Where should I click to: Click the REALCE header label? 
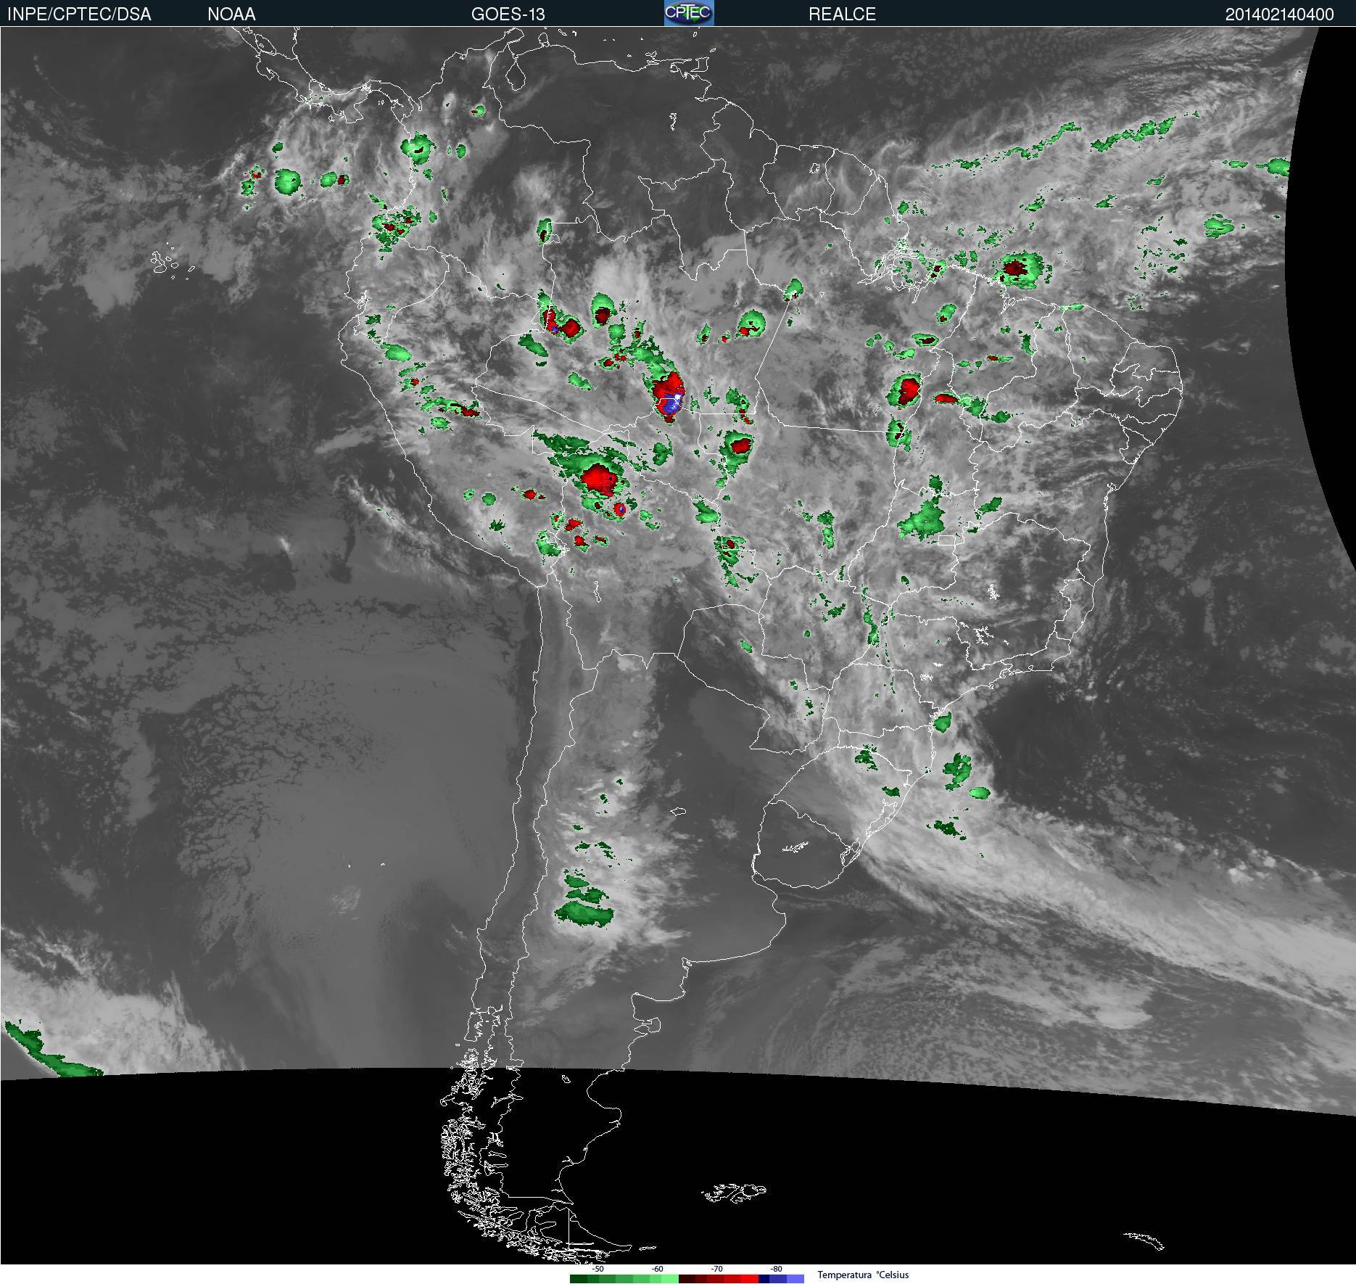842,15
